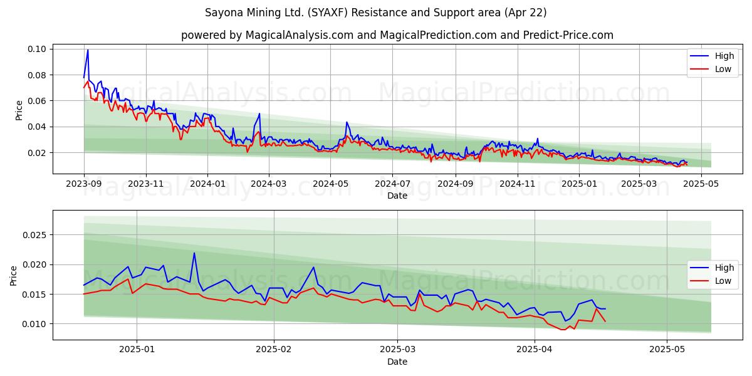This screenshot has width=752, height=376.
Task: Click the '2025-01' tick label in top chart
Action: tap(579, 184)
